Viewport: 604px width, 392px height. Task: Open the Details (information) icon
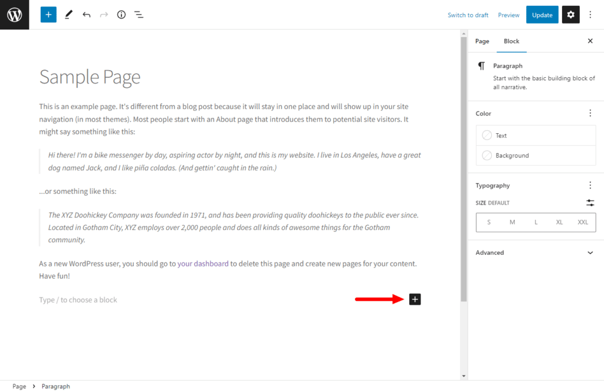point(121,14)
